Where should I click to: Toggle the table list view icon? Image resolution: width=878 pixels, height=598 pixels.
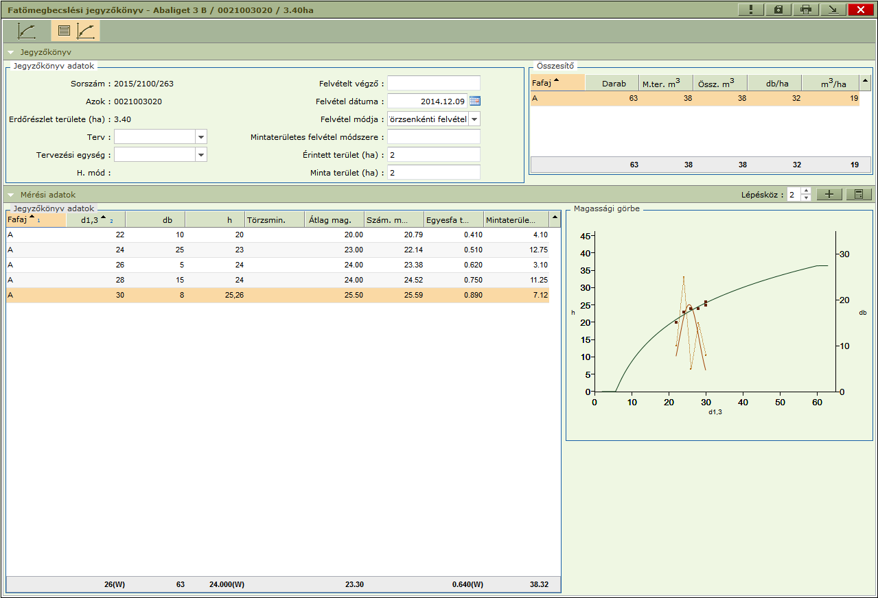pos(64,31)
